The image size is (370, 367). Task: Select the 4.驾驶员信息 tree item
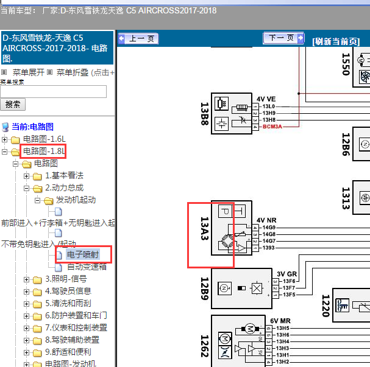pyautogui.click(x=68, y=291)
